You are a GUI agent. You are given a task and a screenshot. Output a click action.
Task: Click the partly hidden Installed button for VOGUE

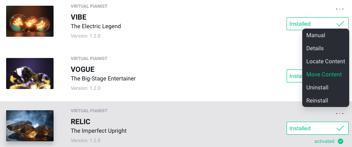(x=294, y=76)
